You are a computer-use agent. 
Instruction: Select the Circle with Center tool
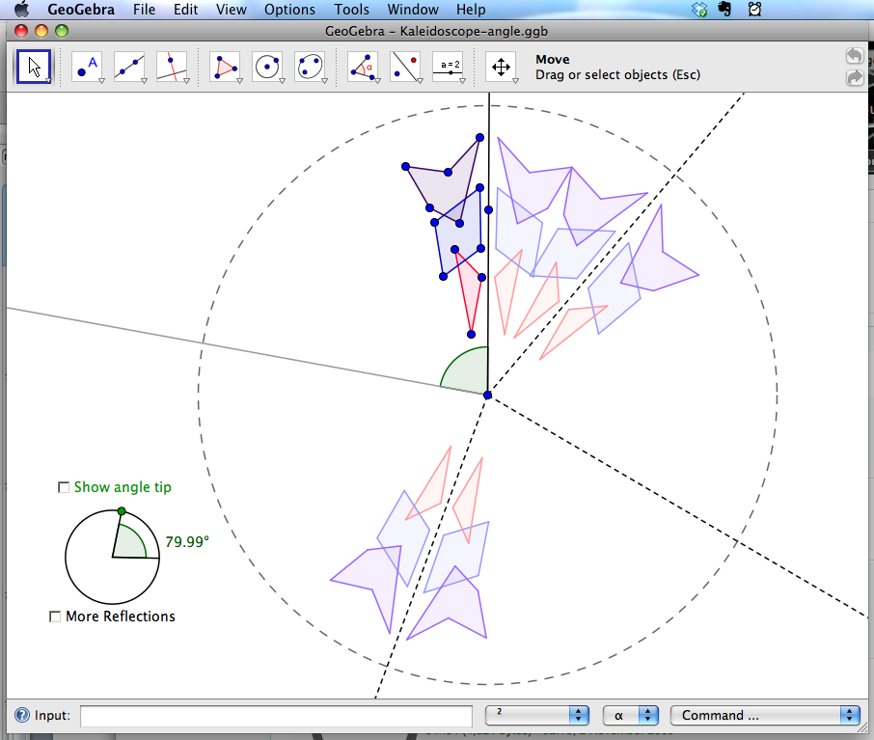[267, 66]
